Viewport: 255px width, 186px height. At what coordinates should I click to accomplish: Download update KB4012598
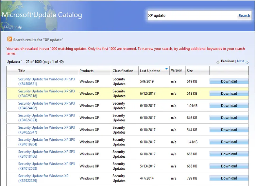tap(229, 166)
